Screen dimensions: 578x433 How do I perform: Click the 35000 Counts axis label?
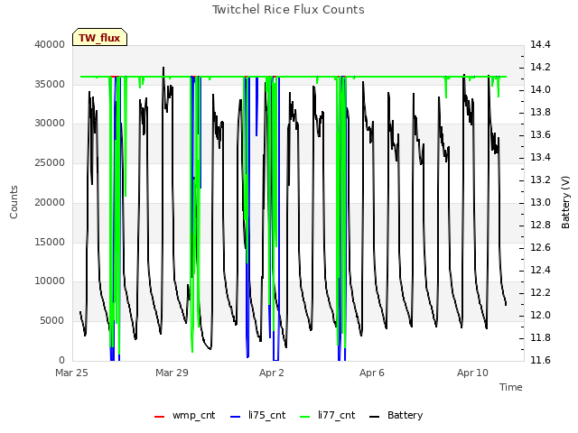point(50,84)
